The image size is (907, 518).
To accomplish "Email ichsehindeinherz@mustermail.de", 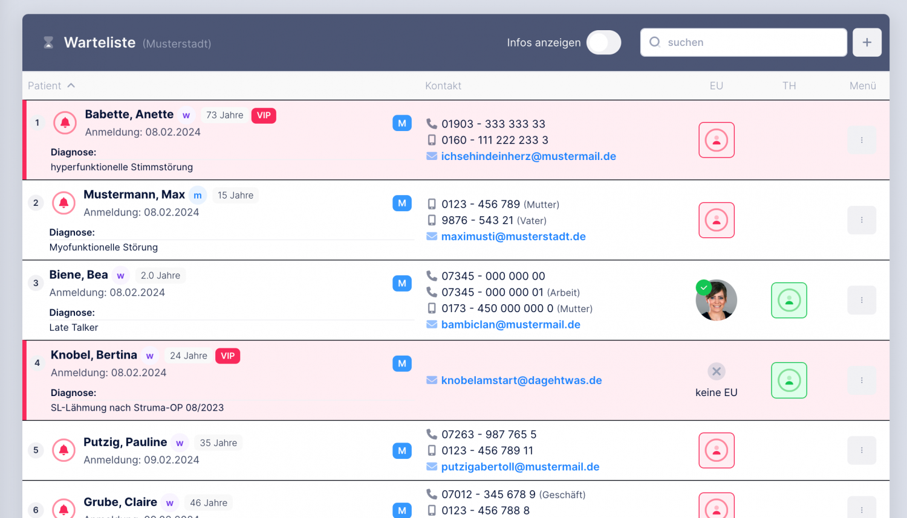I will [x=528, y=156].
